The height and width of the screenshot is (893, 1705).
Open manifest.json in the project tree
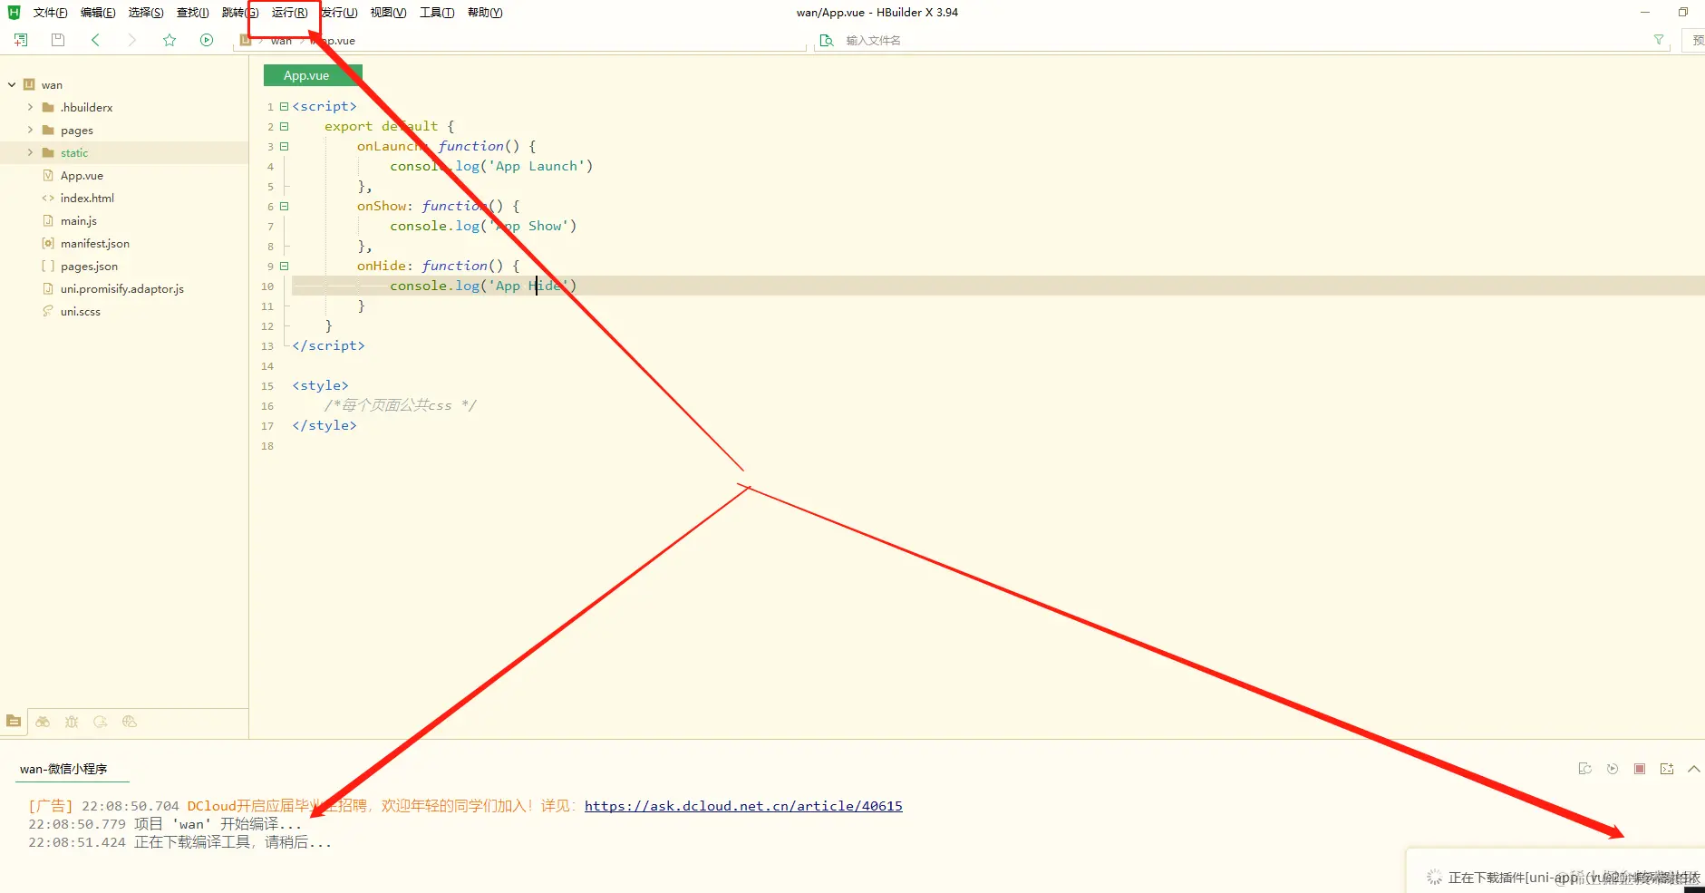coord(95,243)
